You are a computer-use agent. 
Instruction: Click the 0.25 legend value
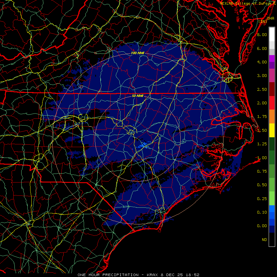[262, 199]
